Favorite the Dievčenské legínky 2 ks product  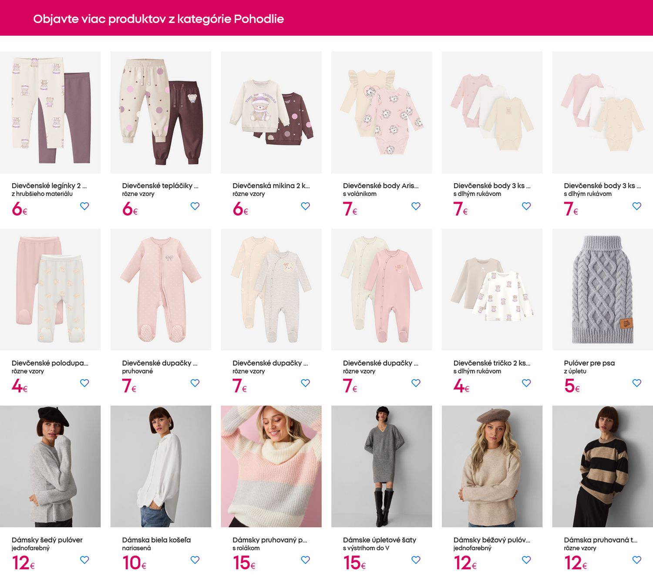pos(84,206)
